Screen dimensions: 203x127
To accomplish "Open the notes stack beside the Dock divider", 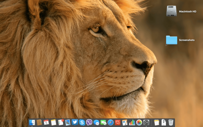I will pos(156,122).
